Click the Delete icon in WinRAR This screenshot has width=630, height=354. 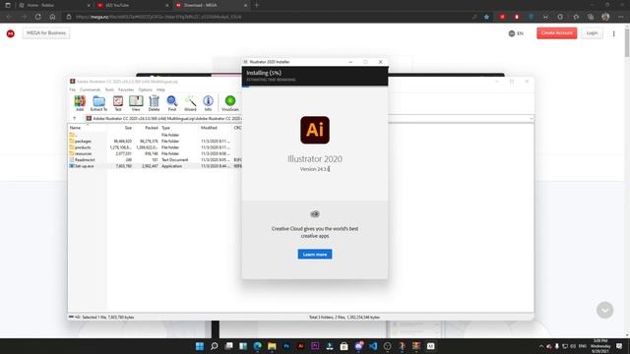pyautogui.click(x=154, y=103)
